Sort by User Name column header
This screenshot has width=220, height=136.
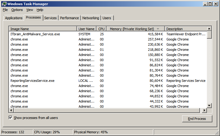point(86,29)
